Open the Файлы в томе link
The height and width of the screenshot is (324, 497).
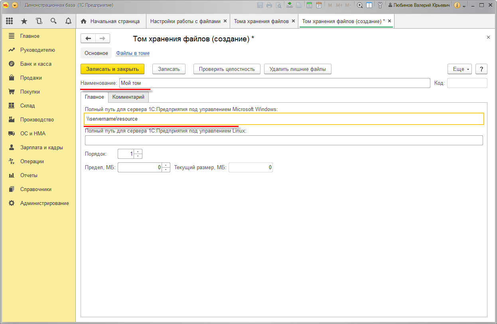[133, 53]
